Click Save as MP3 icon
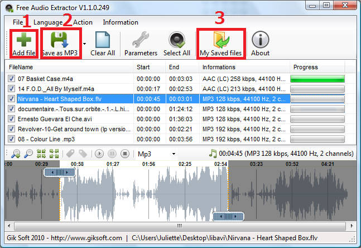Image resolution: width=361 pixels, height=248 pixels. [59, 40]
